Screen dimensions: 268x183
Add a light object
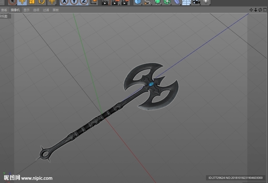[206, 2]
